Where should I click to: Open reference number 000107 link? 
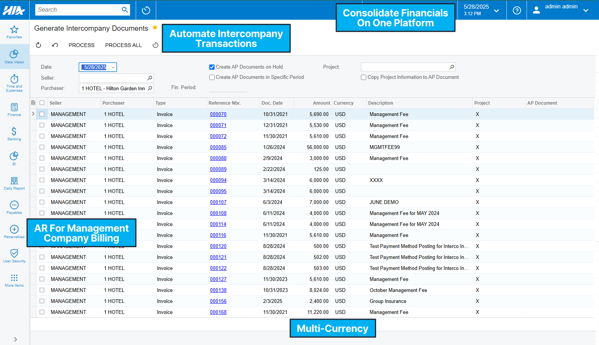click(218, 202)
